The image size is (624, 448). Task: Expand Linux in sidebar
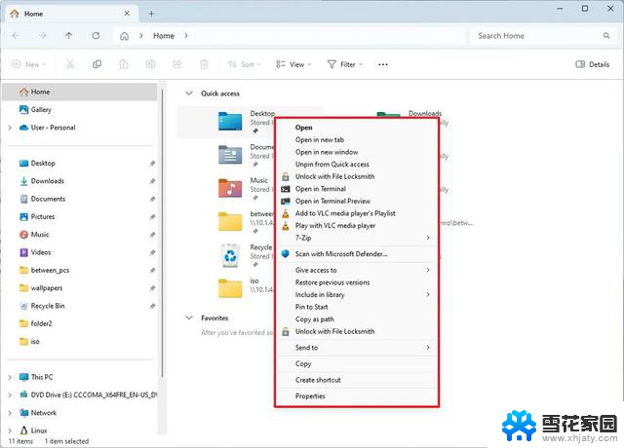click(x=10, y=430)
